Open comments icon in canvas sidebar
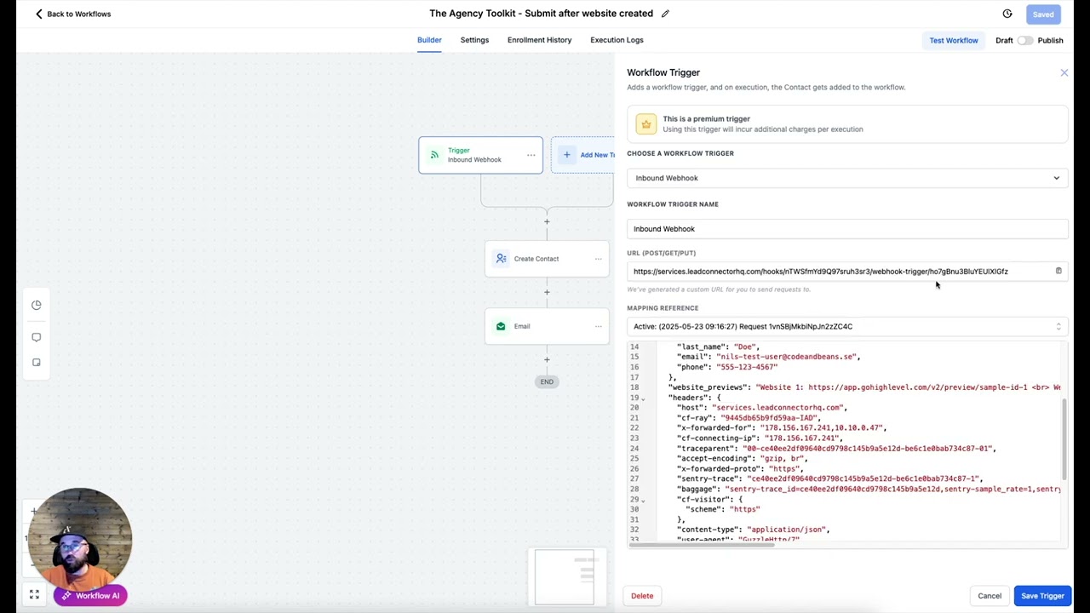The width and height of the screenshot is (1090, 613). (36, 337)
